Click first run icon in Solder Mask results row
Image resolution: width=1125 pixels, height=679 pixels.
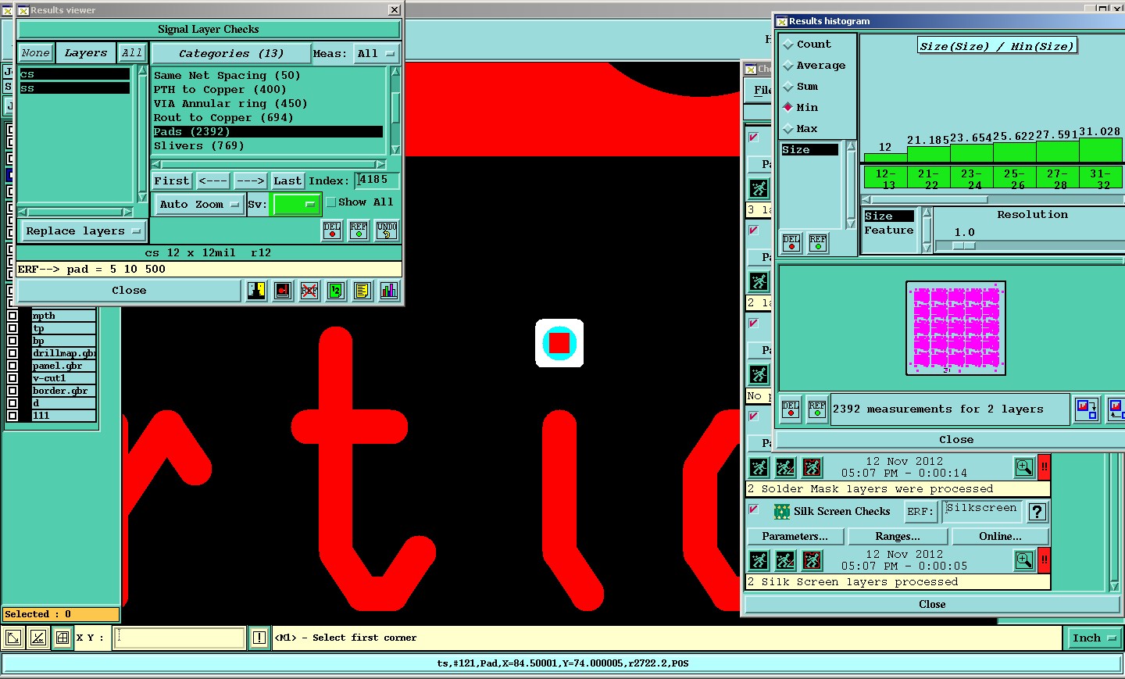point(759,467)
